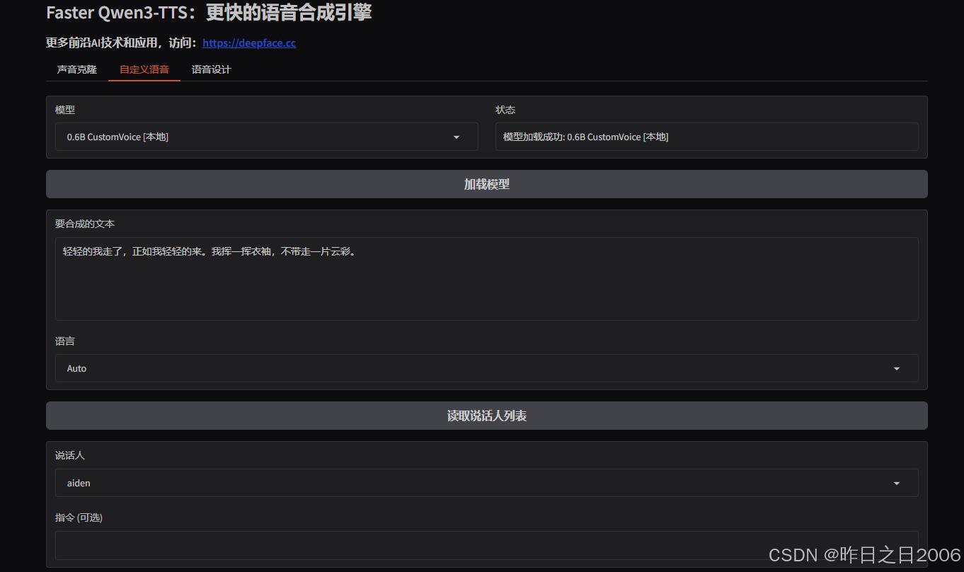
Task: Select the 自定义语音 tab
Action: pos(144,69)
